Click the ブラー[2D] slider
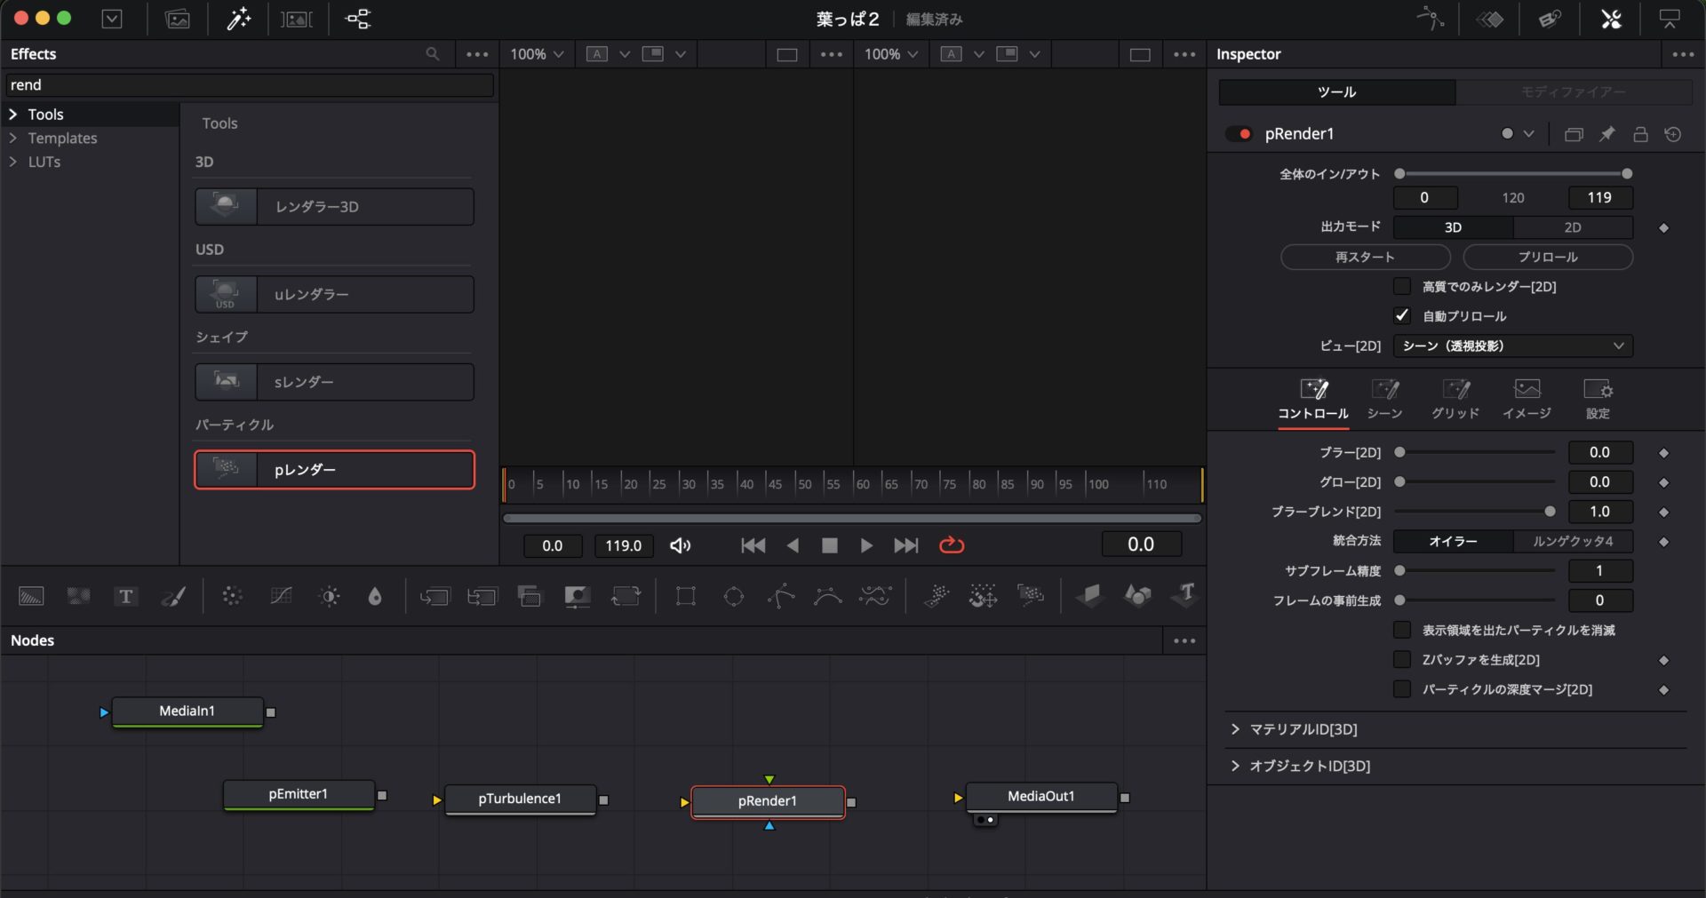1706x898 pixels. tap(1475, 452)
